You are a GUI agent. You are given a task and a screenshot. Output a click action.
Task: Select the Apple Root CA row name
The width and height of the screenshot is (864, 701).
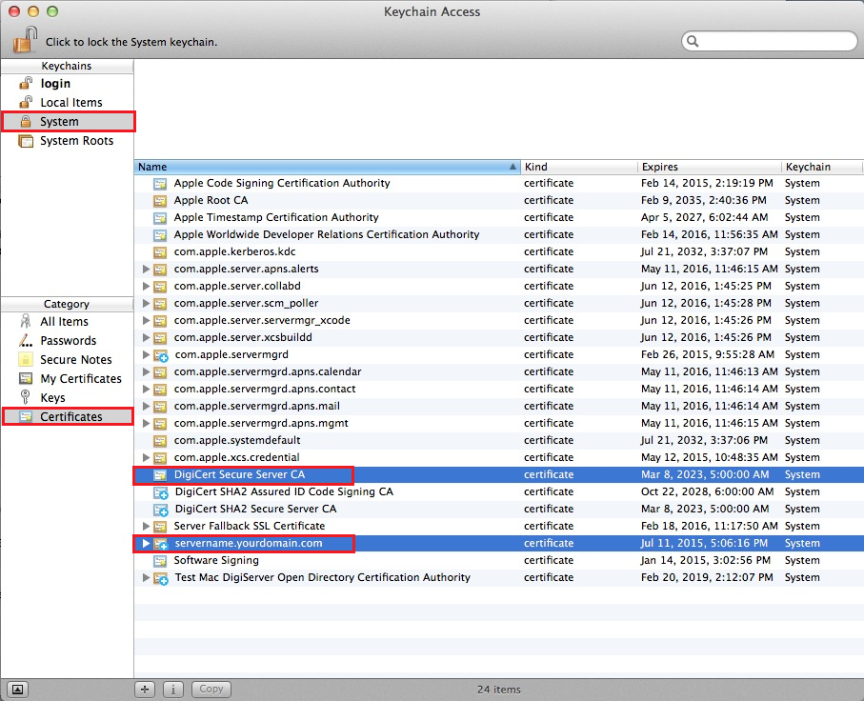(211, 200)
